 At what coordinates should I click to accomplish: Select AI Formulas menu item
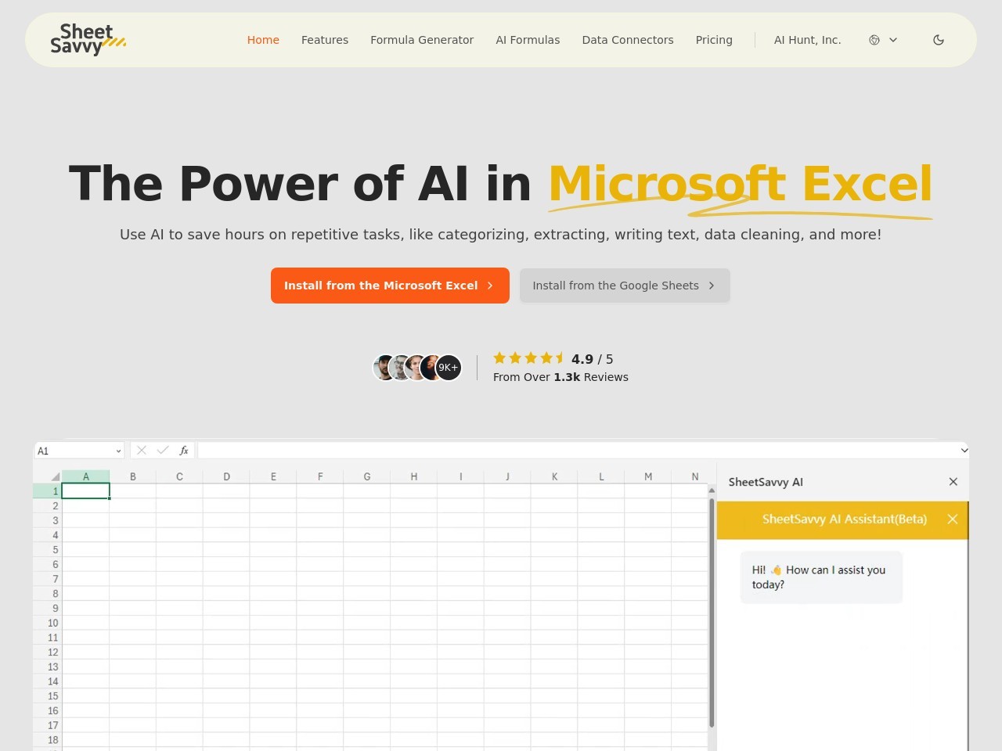528,40
